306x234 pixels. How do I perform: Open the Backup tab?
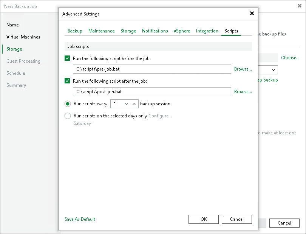click(75, 31)
